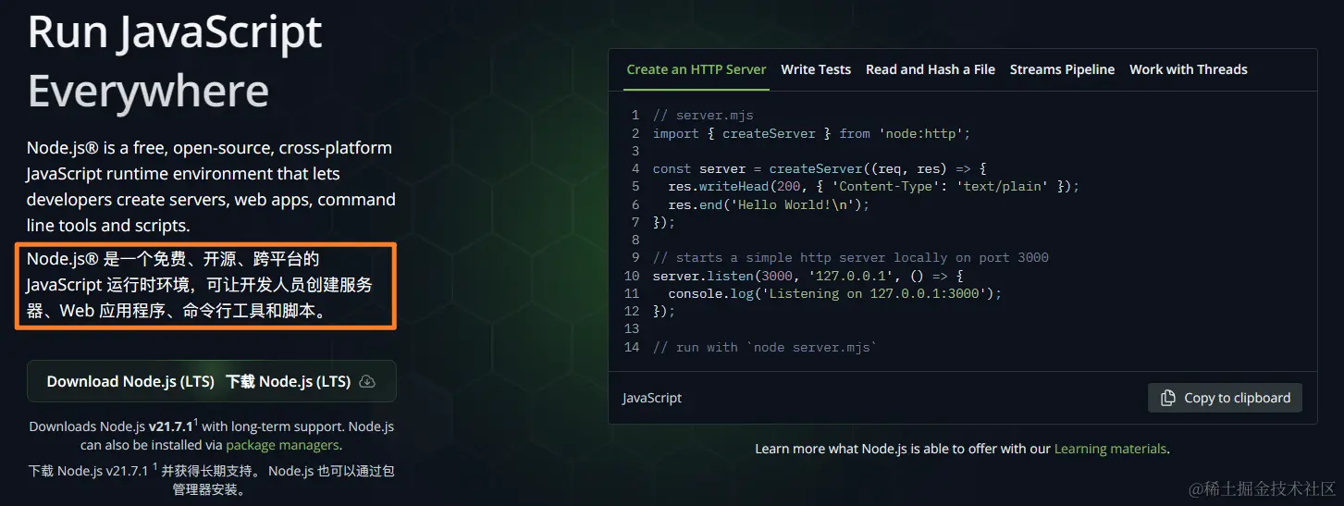
Task: Click the import createServer line of code
Action: (811, 133)
